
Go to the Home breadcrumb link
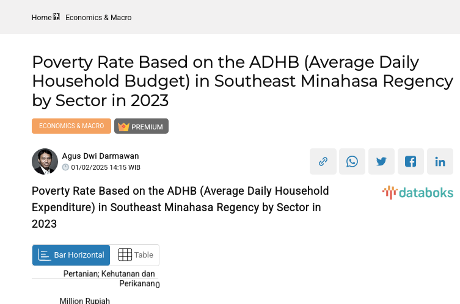(42, 18)
